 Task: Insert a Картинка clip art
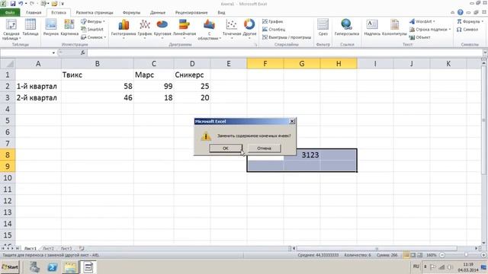tap(69, 27)
